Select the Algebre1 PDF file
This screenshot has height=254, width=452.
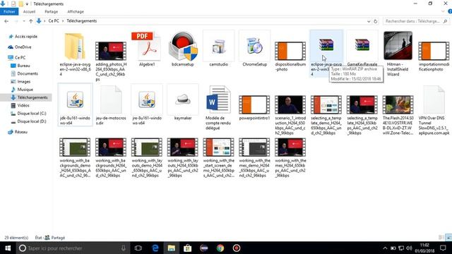click(147, 46)
